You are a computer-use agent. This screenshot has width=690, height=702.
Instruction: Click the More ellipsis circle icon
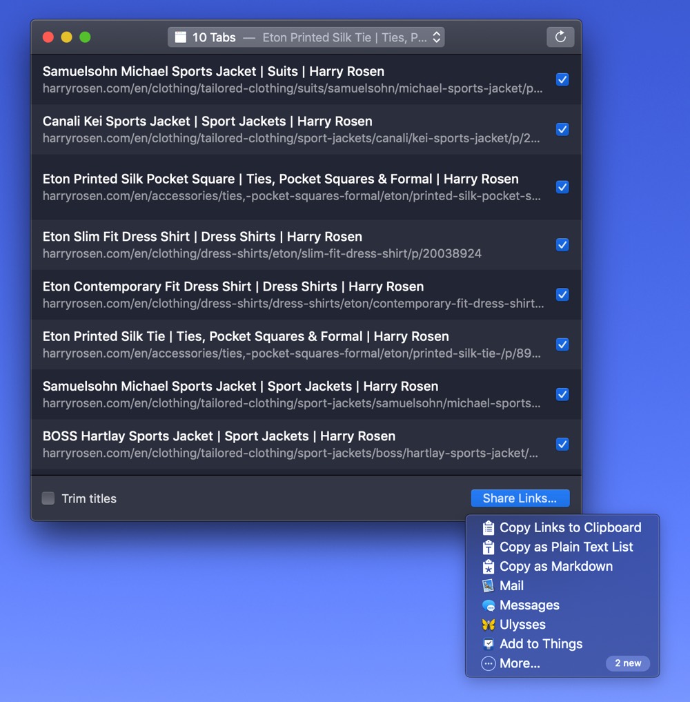coord(489,663)
